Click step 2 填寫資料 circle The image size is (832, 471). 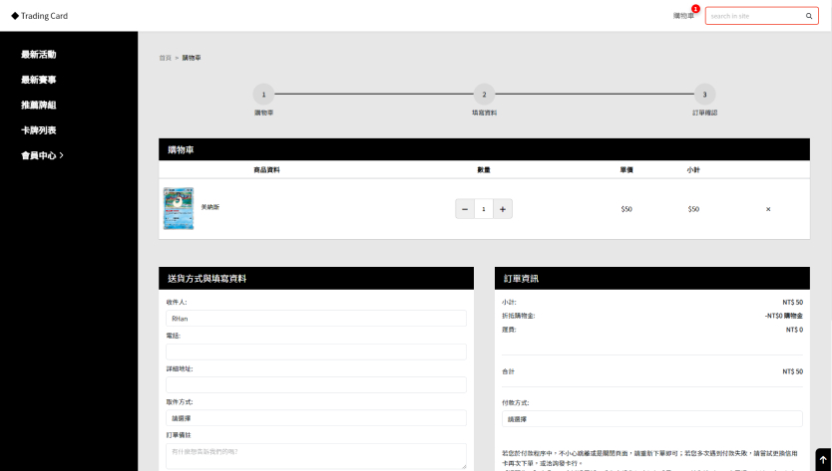484,95
